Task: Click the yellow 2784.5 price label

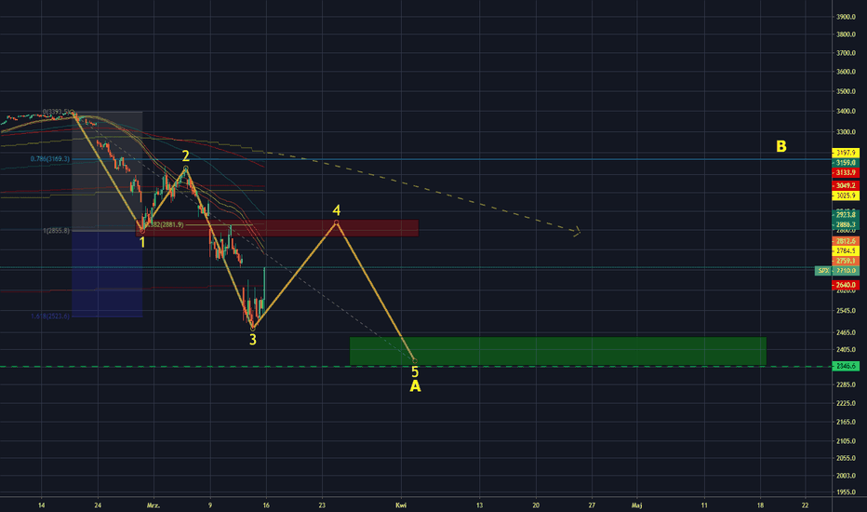Action: tap(846, 250)
